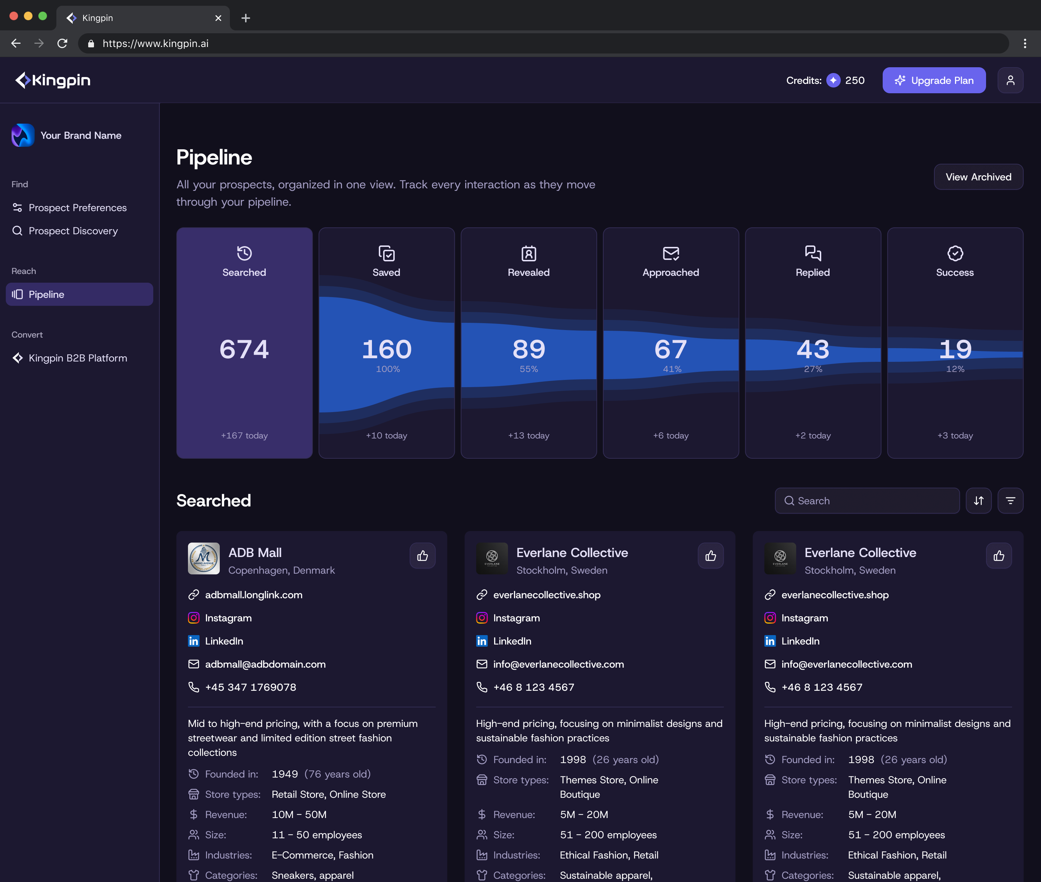Click Instagram icon in right Everlane card
Image resolution: width=1041 pixels, height=882 pixels.
(x=770, y=617)
